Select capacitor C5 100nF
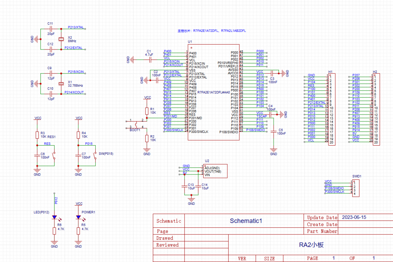The width and height of the screenshot is (393, 262). point(274,131)
